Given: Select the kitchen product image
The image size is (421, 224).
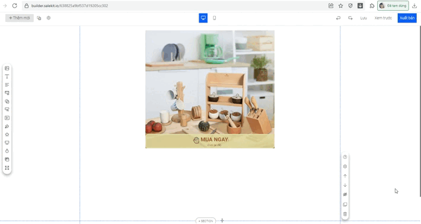Looking at the screenshot, I should coord(210,82).
